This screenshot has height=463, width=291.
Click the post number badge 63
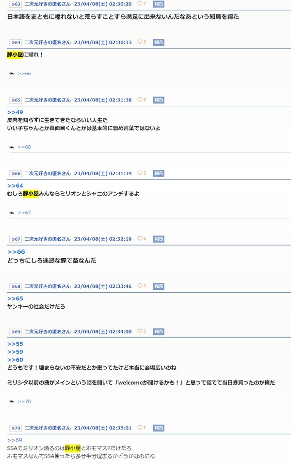[16, 4]
